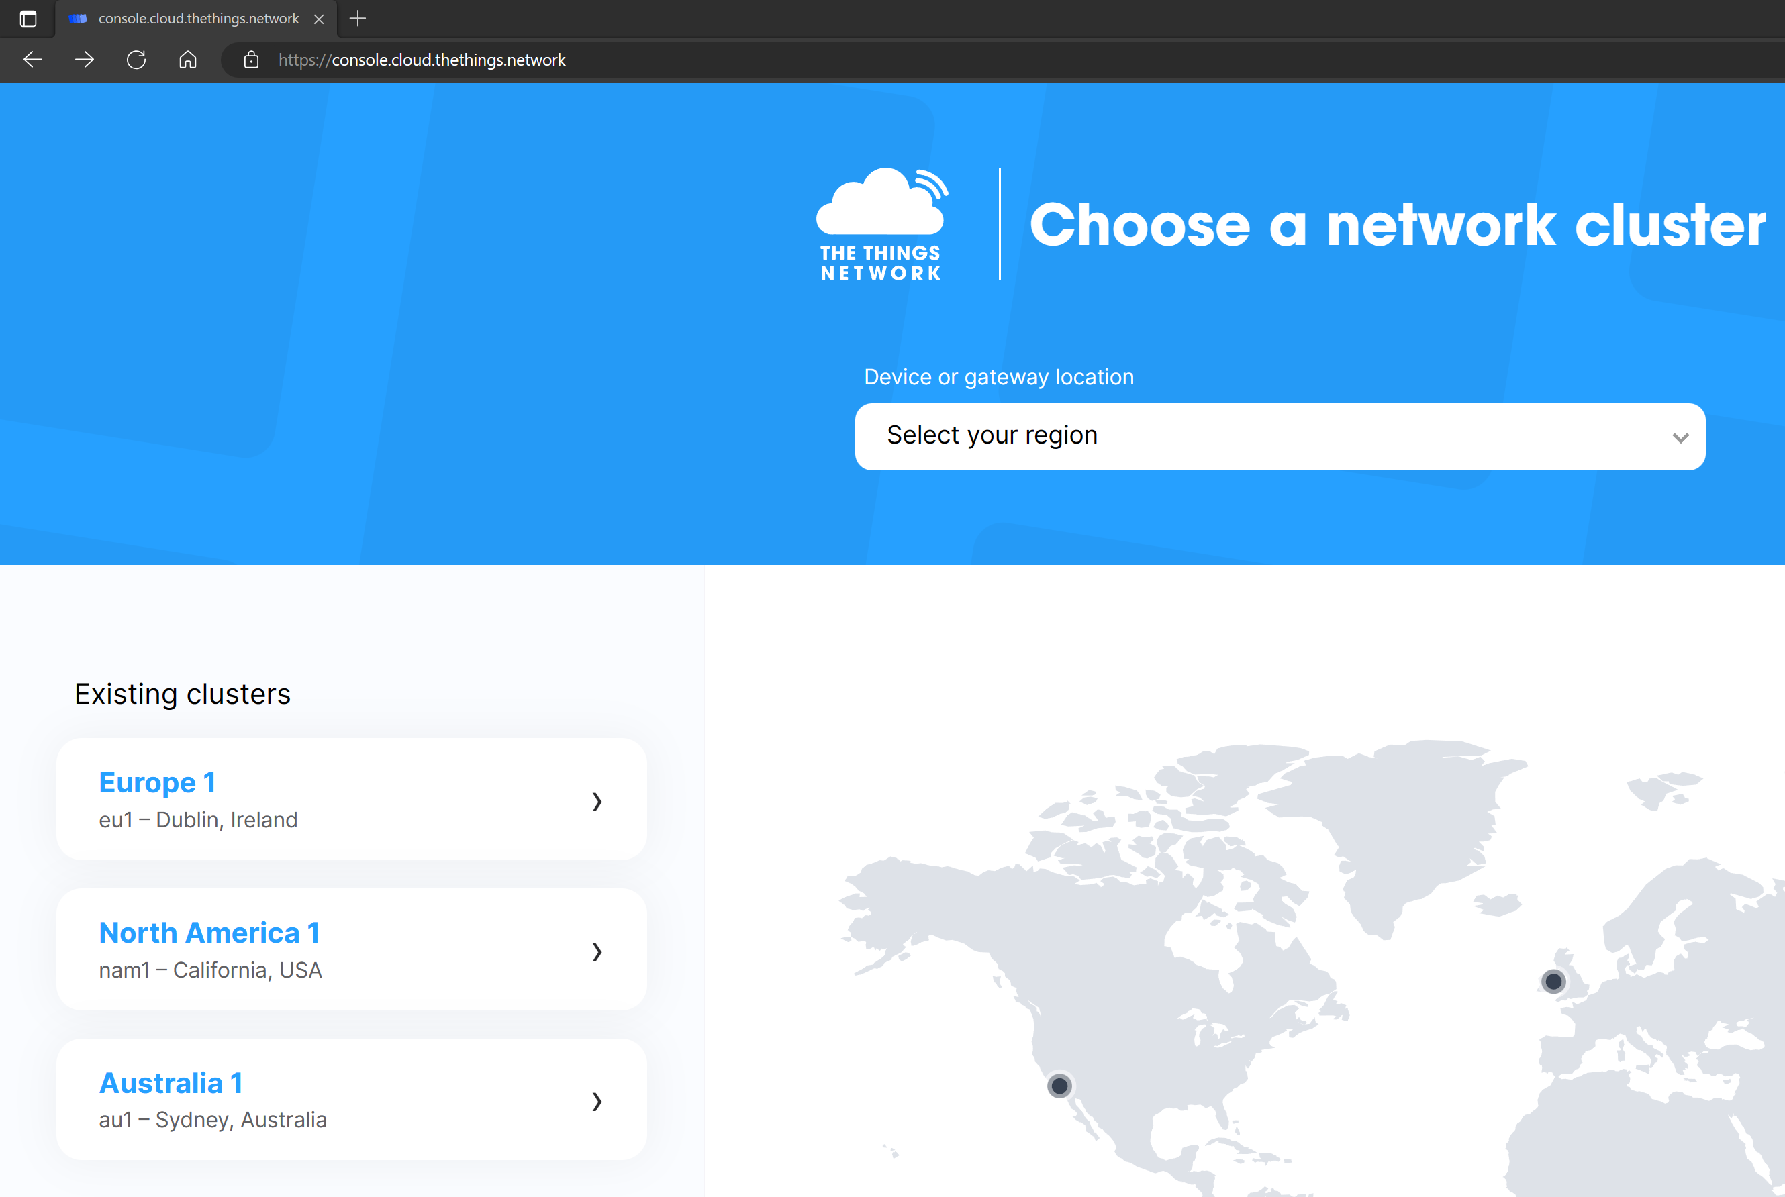Open the North America 1 cluster

352,949
